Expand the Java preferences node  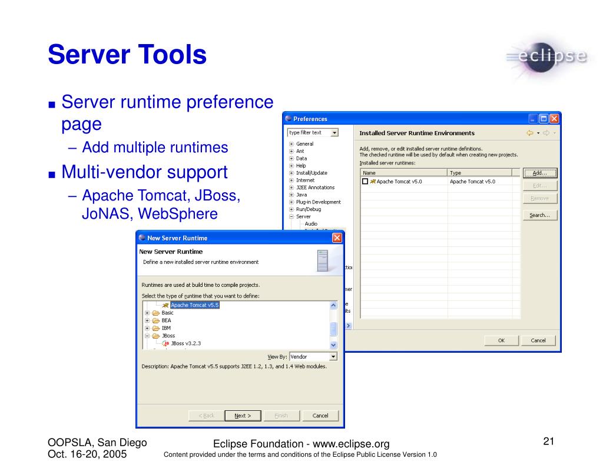291,195
